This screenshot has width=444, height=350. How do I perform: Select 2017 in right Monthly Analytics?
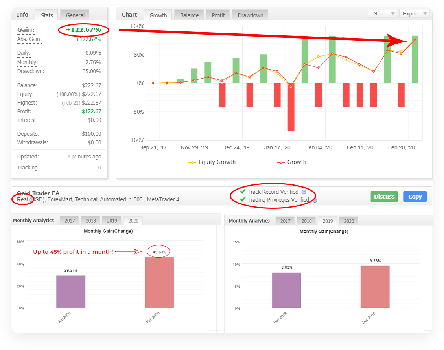click(285, 221)
